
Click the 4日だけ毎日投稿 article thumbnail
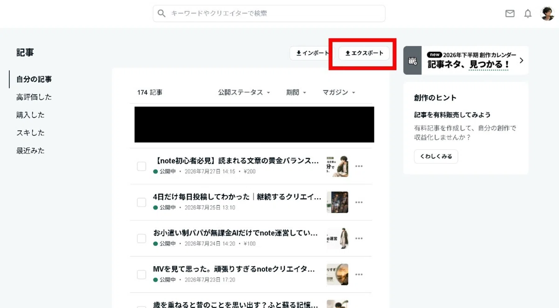[337, 202]
